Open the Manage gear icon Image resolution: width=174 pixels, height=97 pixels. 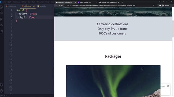point(1,91)
